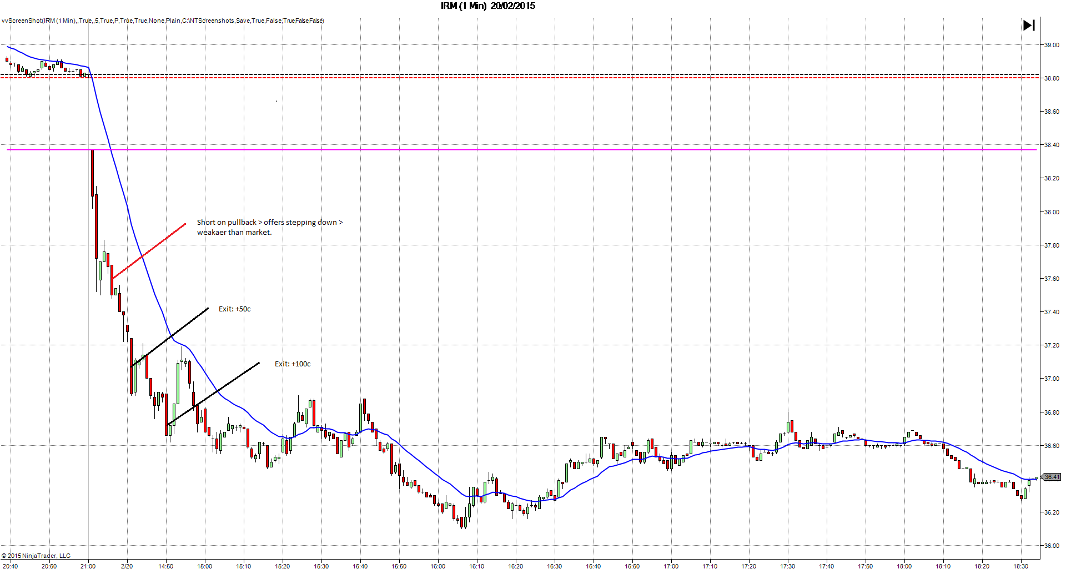Click the 15:10 time axis label
The width and height of the screenshot is (1066, 574).
pyautogui.click(x=243, y=566)
